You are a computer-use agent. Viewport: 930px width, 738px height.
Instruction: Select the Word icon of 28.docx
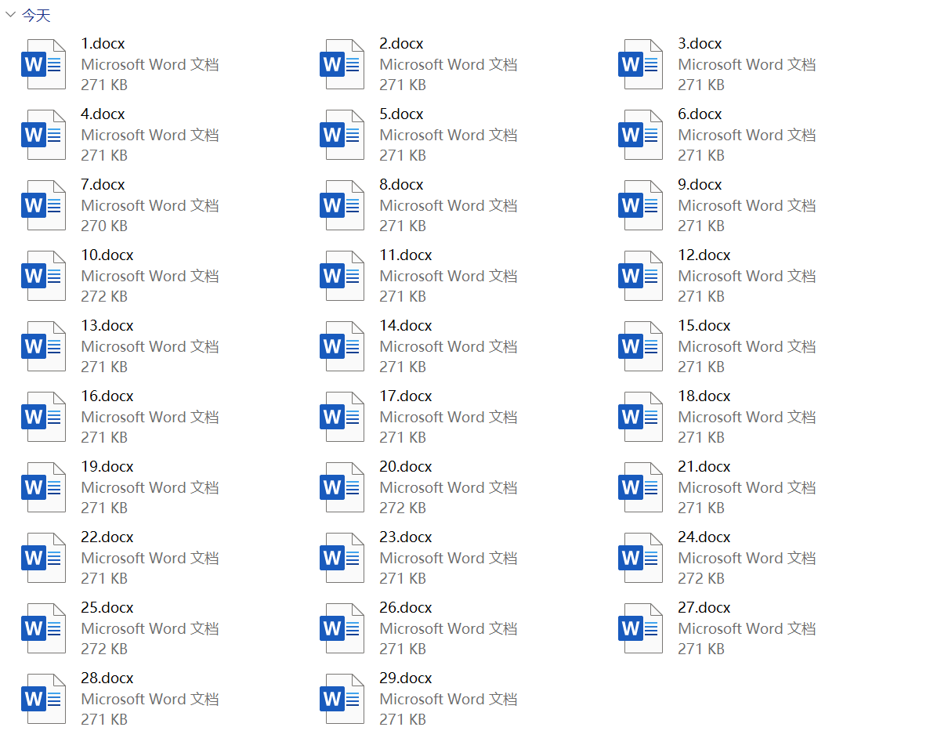pos(43,700)
